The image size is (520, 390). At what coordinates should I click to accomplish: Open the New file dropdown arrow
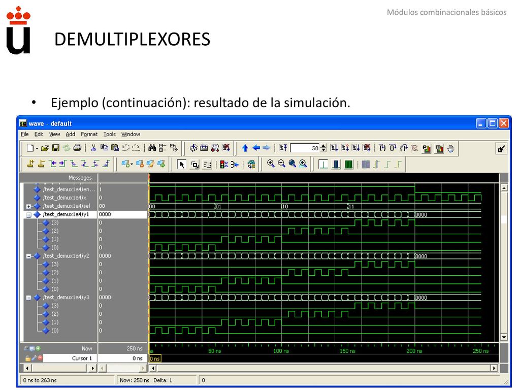(x=37, y=148)
